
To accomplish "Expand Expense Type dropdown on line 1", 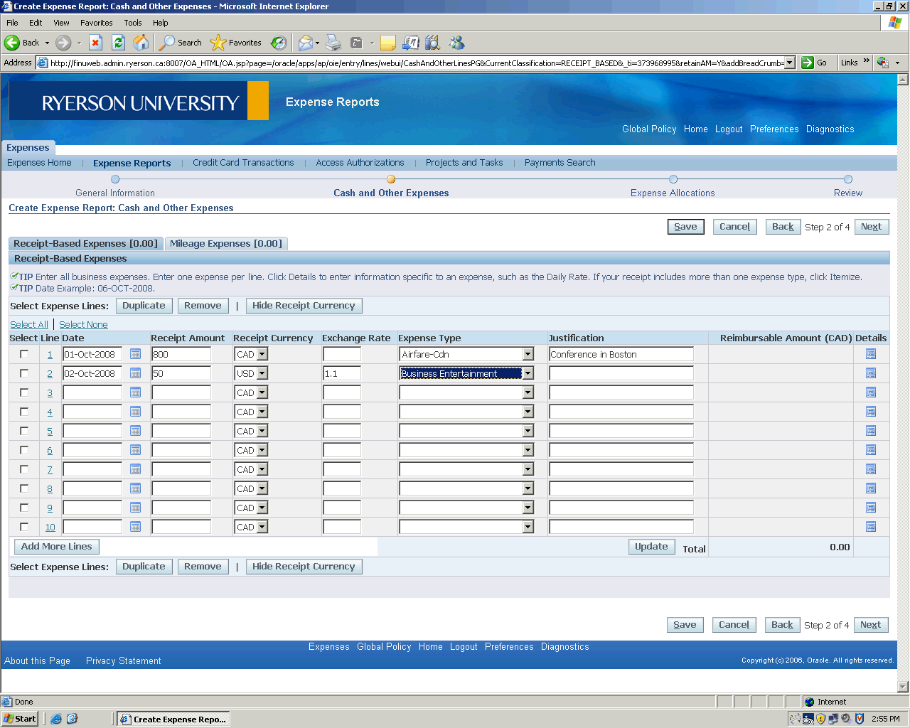I will click(528, 354).
